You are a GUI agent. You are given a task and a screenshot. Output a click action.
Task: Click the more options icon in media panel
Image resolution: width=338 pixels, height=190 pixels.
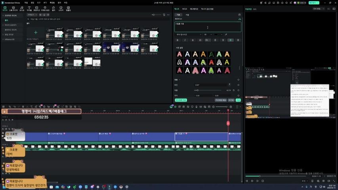coord(168,15)
